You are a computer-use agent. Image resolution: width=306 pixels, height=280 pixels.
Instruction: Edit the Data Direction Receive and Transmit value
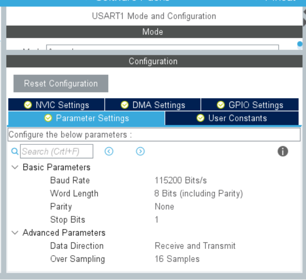195,246
